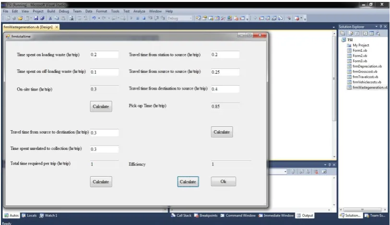Click the New Project toolbar icon
Screen dimensions: 390x225
[x=8, y=18]
